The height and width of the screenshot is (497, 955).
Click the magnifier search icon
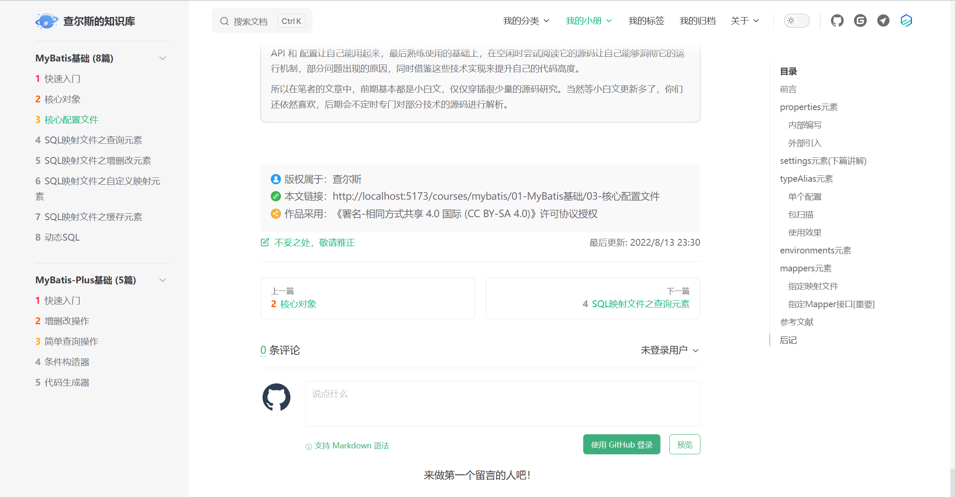tap(224, 21)
